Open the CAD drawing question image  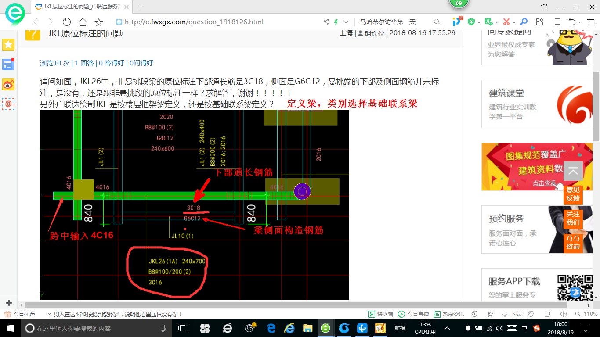click(x=194, y=204)
